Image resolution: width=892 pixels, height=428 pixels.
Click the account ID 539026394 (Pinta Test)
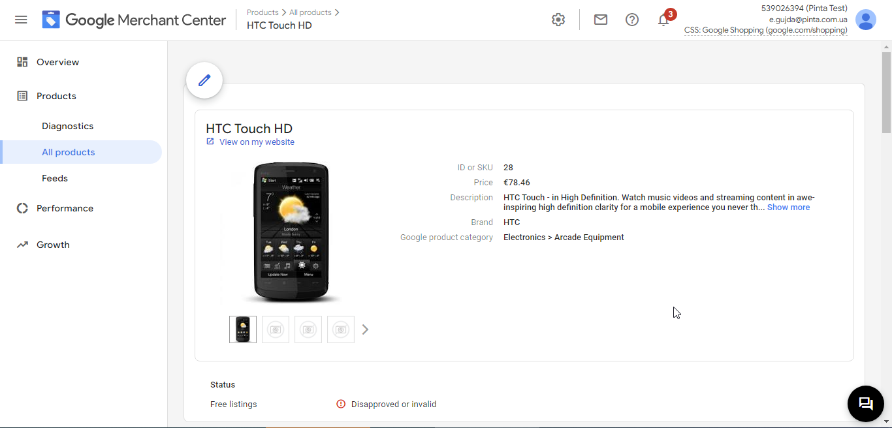[x=804, y=8]
